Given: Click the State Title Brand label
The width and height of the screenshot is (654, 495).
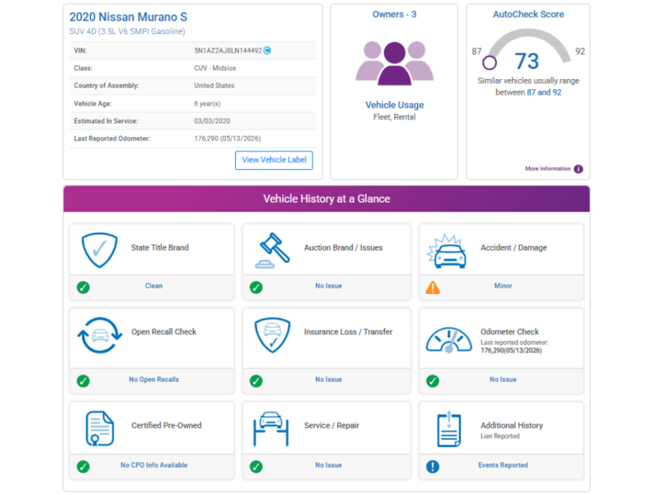Looking at the screenshot, I should 160,247.
